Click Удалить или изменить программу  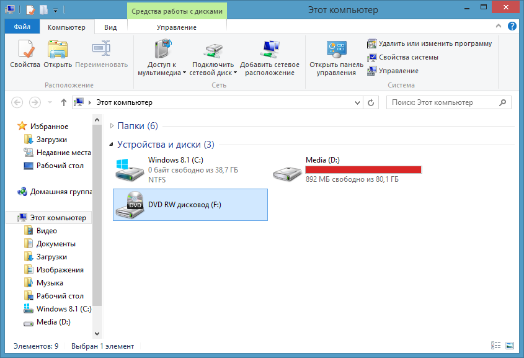point(429,43)
